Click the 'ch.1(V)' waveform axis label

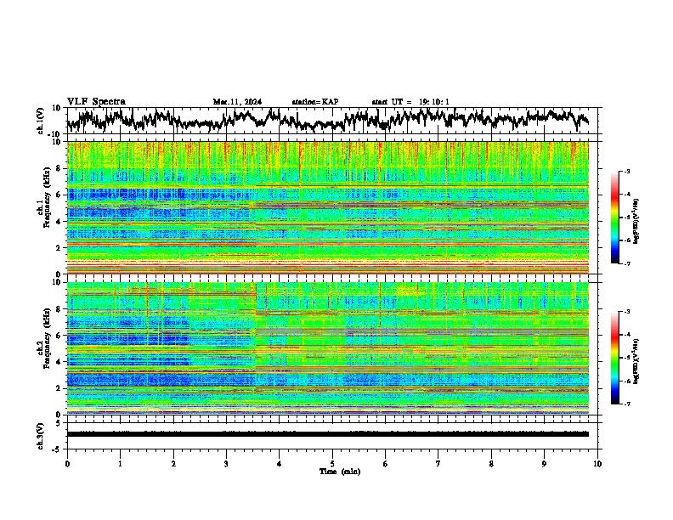[x=41, y=121]
